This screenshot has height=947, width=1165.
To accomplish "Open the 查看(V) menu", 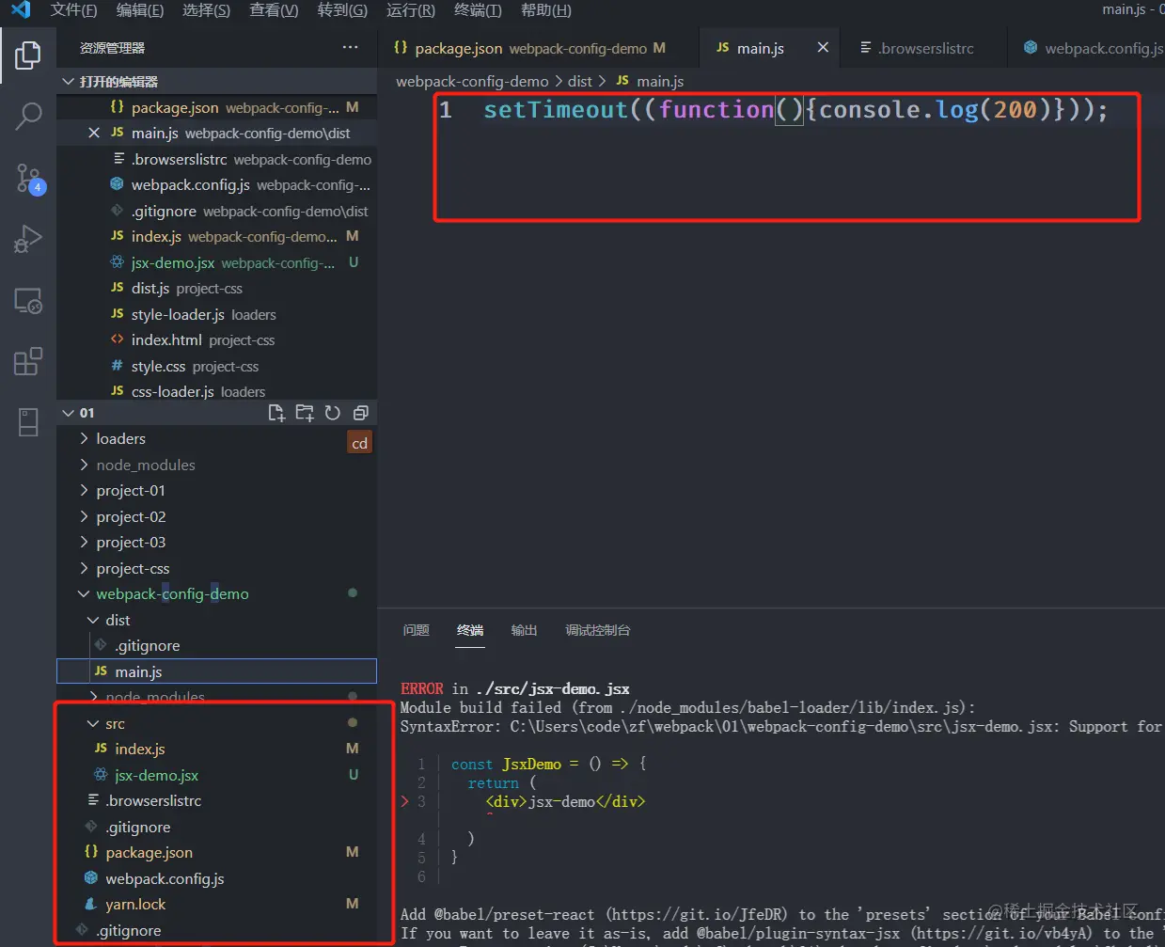I will point(274,9).
